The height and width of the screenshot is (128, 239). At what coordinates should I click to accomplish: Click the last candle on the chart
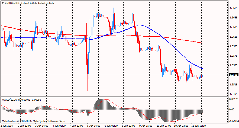202,76
